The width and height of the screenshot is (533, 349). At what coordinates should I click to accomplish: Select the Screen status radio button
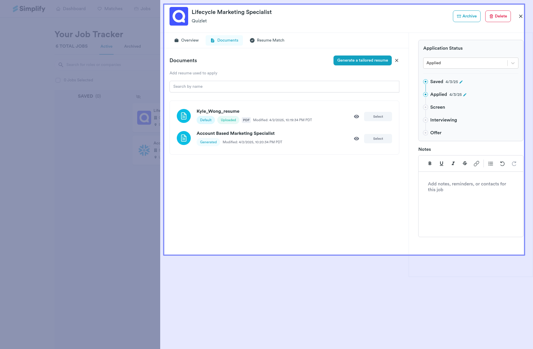[x=426, y=107]
